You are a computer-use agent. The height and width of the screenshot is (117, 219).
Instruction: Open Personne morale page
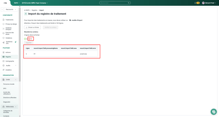click(9, 84)
